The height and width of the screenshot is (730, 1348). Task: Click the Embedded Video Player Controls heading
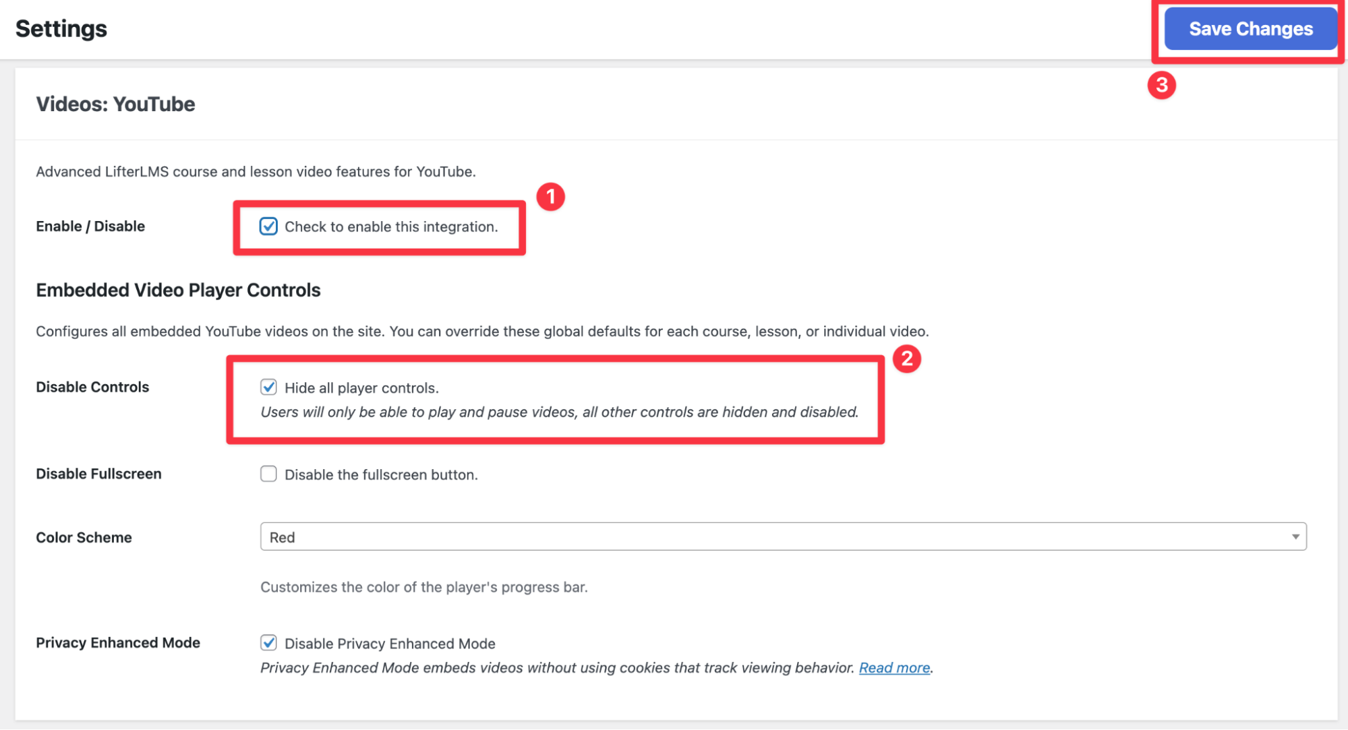click(x=178, y=290)
